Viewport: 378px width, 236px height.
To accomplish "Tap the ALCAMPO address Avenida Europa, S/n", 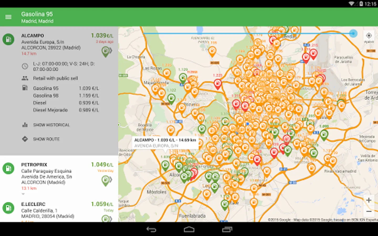I will point(43,42).
